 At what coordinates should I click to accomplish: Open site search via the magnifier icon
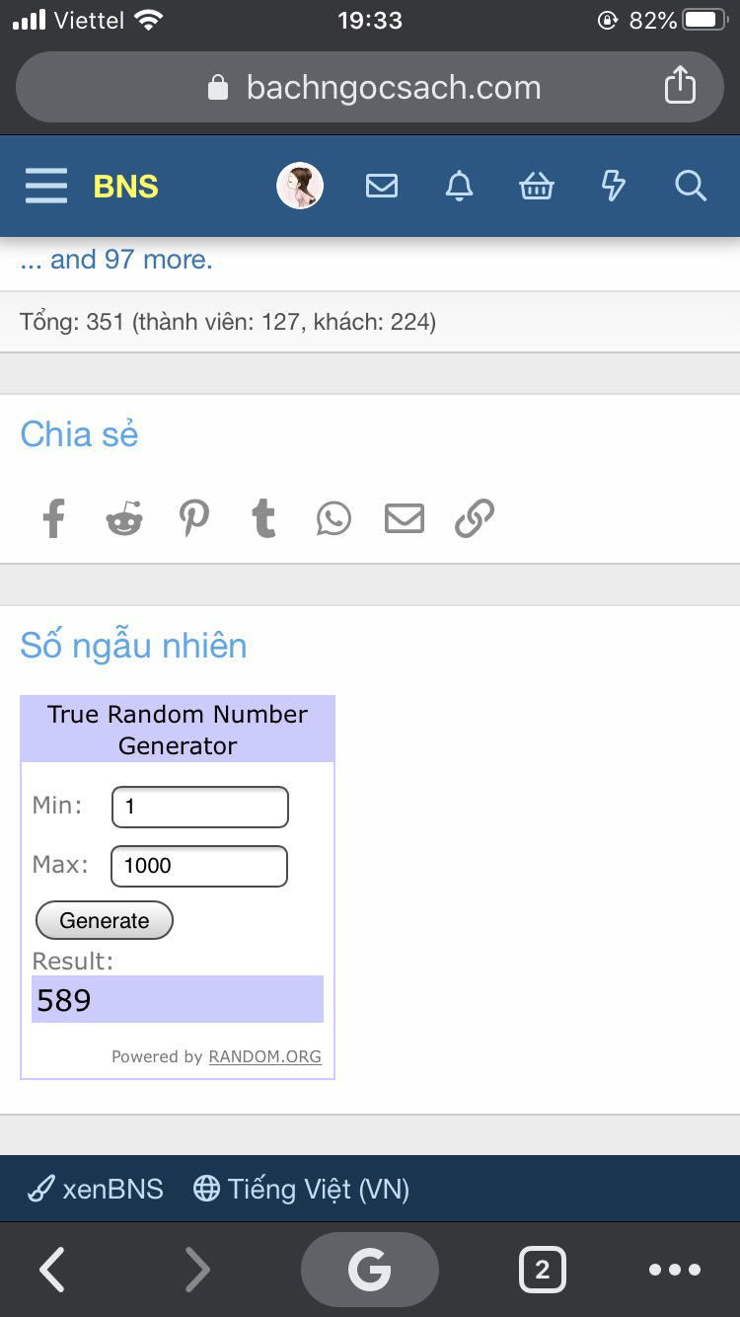(690, 186)
